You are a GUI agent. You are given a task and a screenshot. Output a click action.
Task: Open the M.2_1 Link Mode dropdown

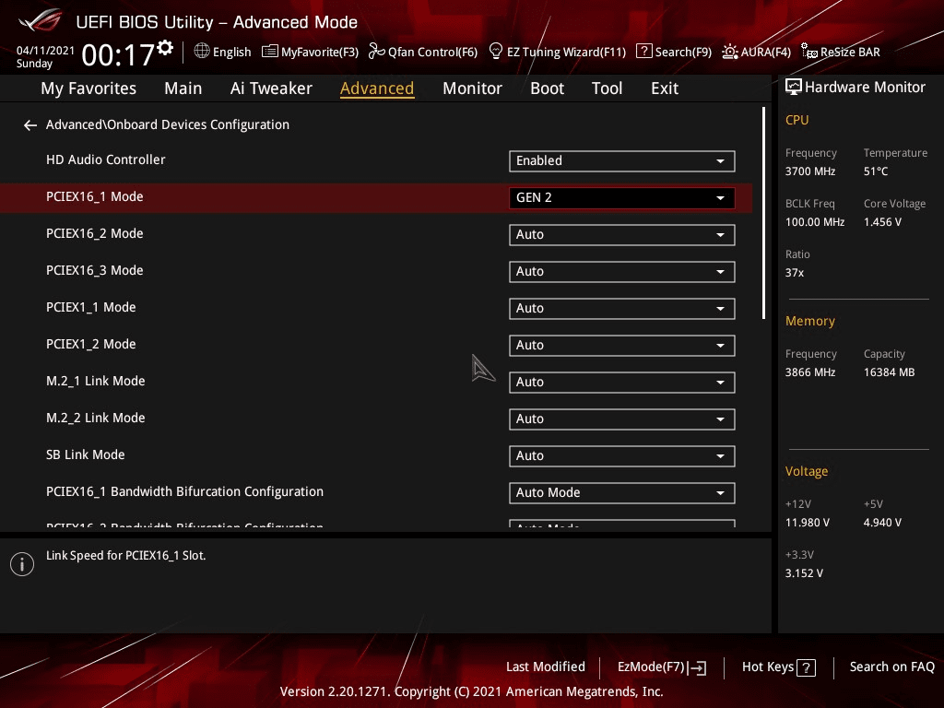click(622, 383)
